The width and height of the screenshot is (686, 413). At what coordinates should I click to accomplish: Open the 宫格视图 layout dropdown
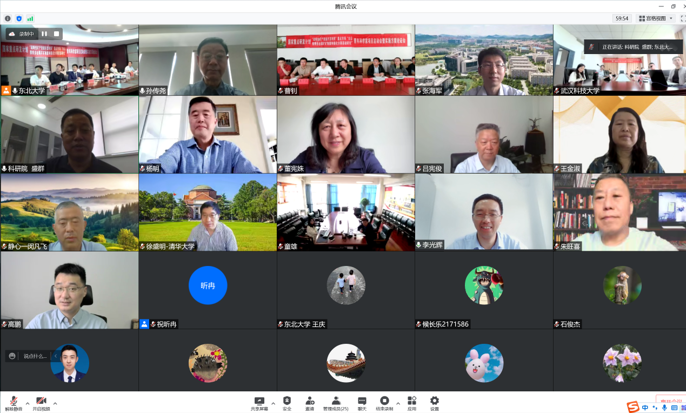(x=656, y=18)
